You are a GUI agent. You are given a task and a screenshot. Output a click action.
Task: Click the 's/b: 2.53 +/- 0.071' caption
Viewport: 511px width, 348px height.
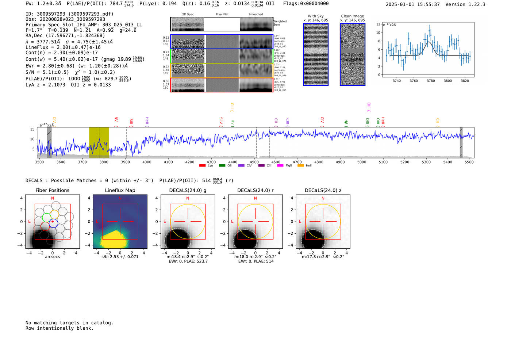120,257
